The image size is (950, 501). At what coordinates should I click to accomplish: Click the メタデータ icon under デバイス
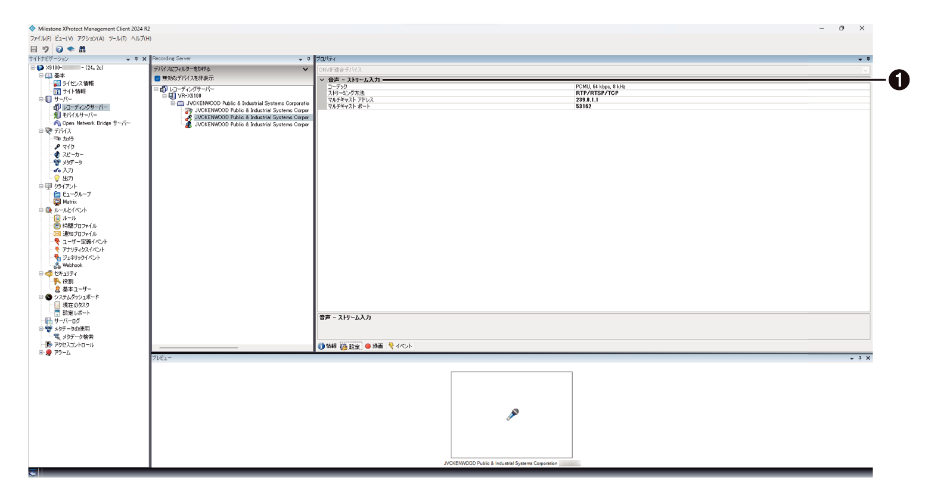click(x=57, y=162)
